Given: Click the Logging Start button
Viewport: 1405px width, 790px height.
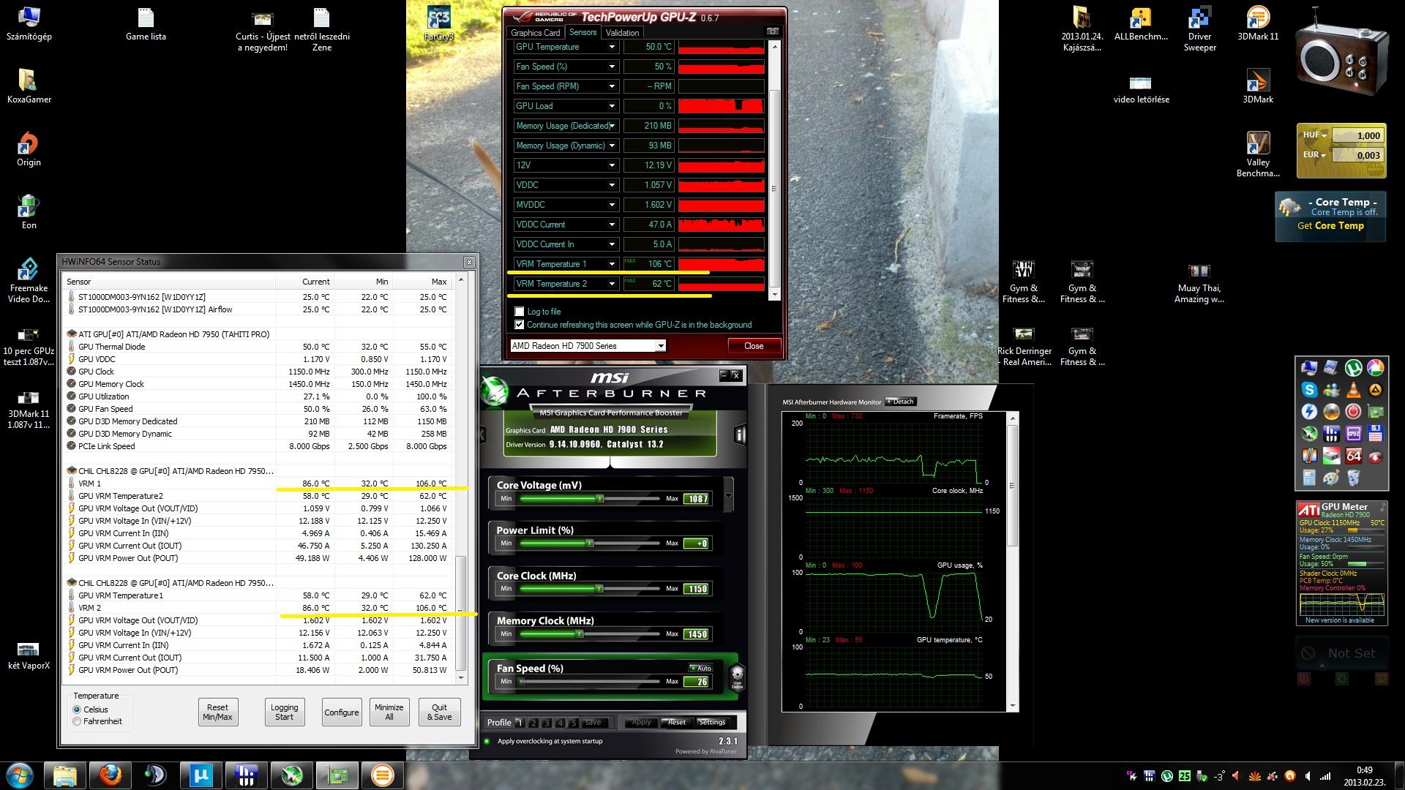Looking at the screenshot, I should click(x=284, y=712).
